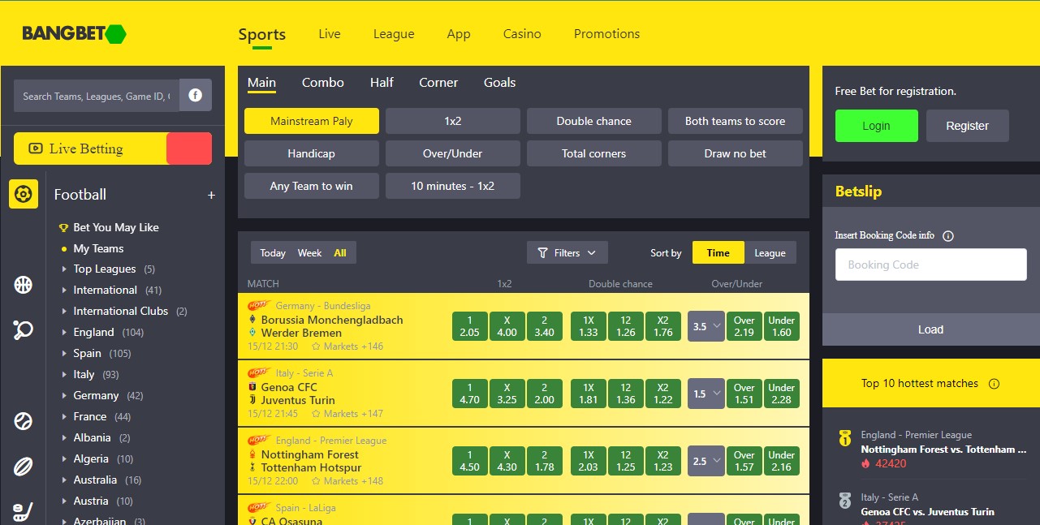Click the plus icon next to Football

click(211, 195)
